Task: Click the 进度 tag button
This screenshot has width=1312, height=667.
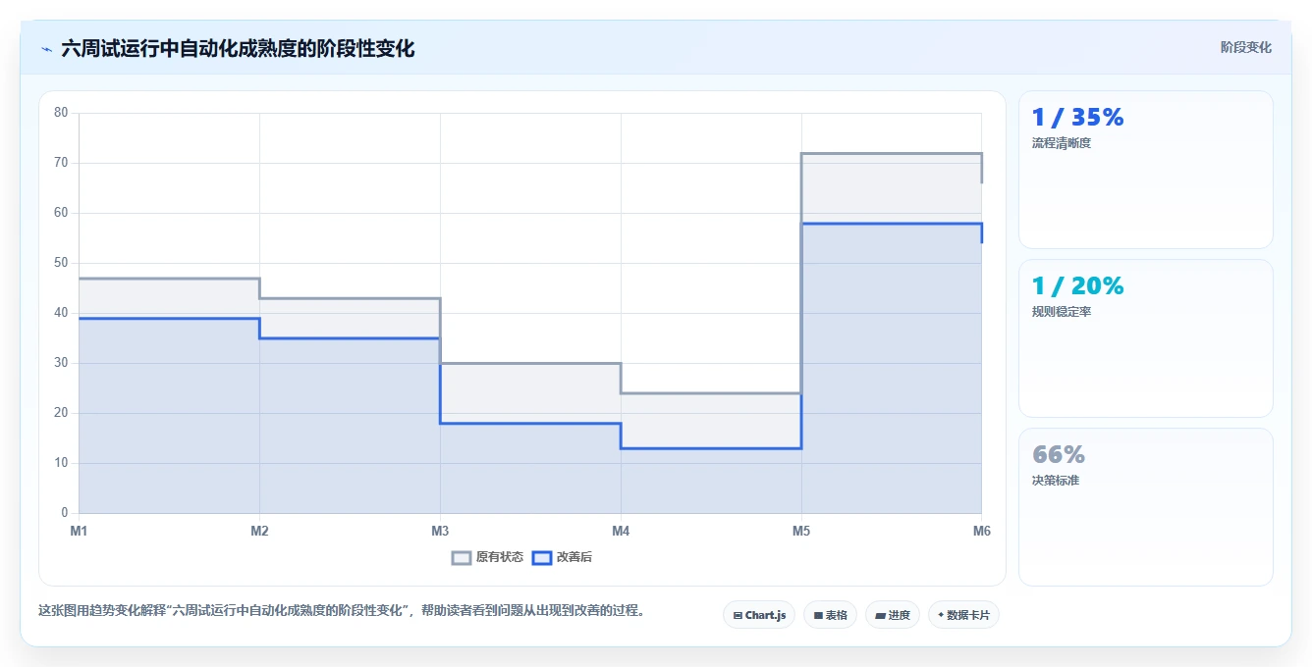Action: point(893,615)
